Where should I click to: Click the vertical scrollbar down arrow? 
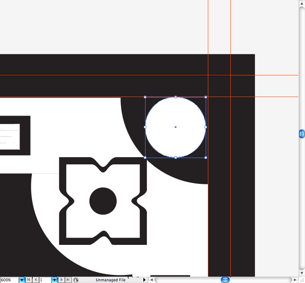pos(302,273)
